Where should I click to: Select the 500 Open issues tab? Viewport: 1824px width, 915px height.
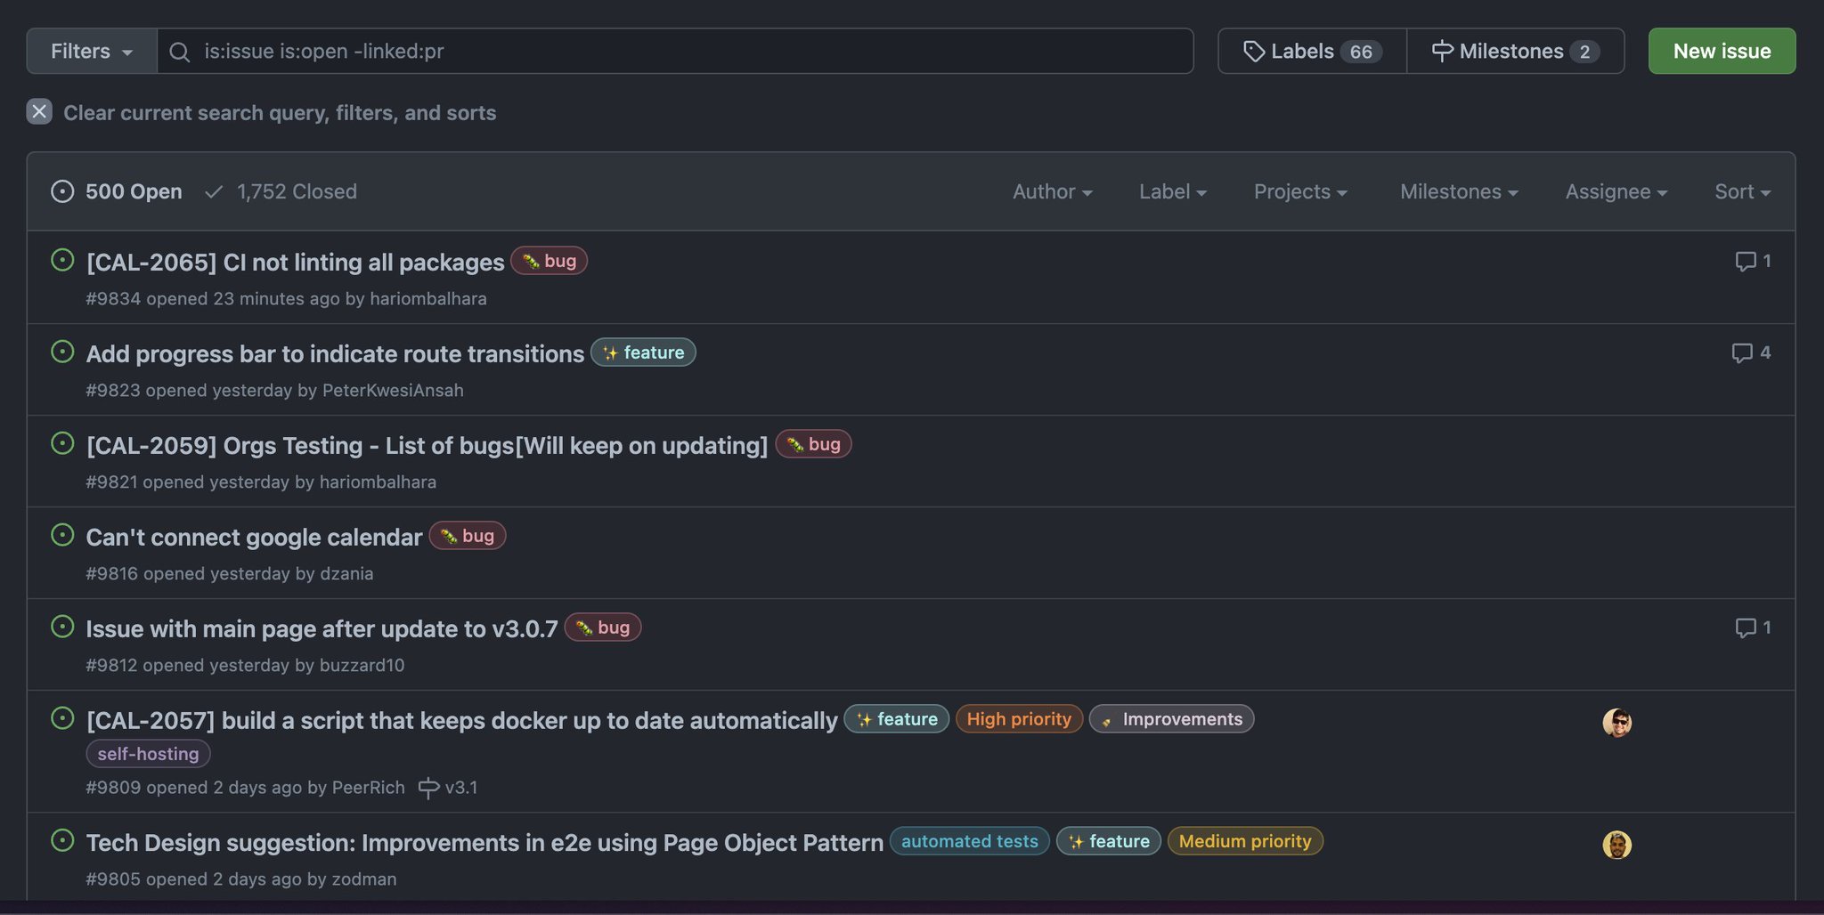coord(115,191)
